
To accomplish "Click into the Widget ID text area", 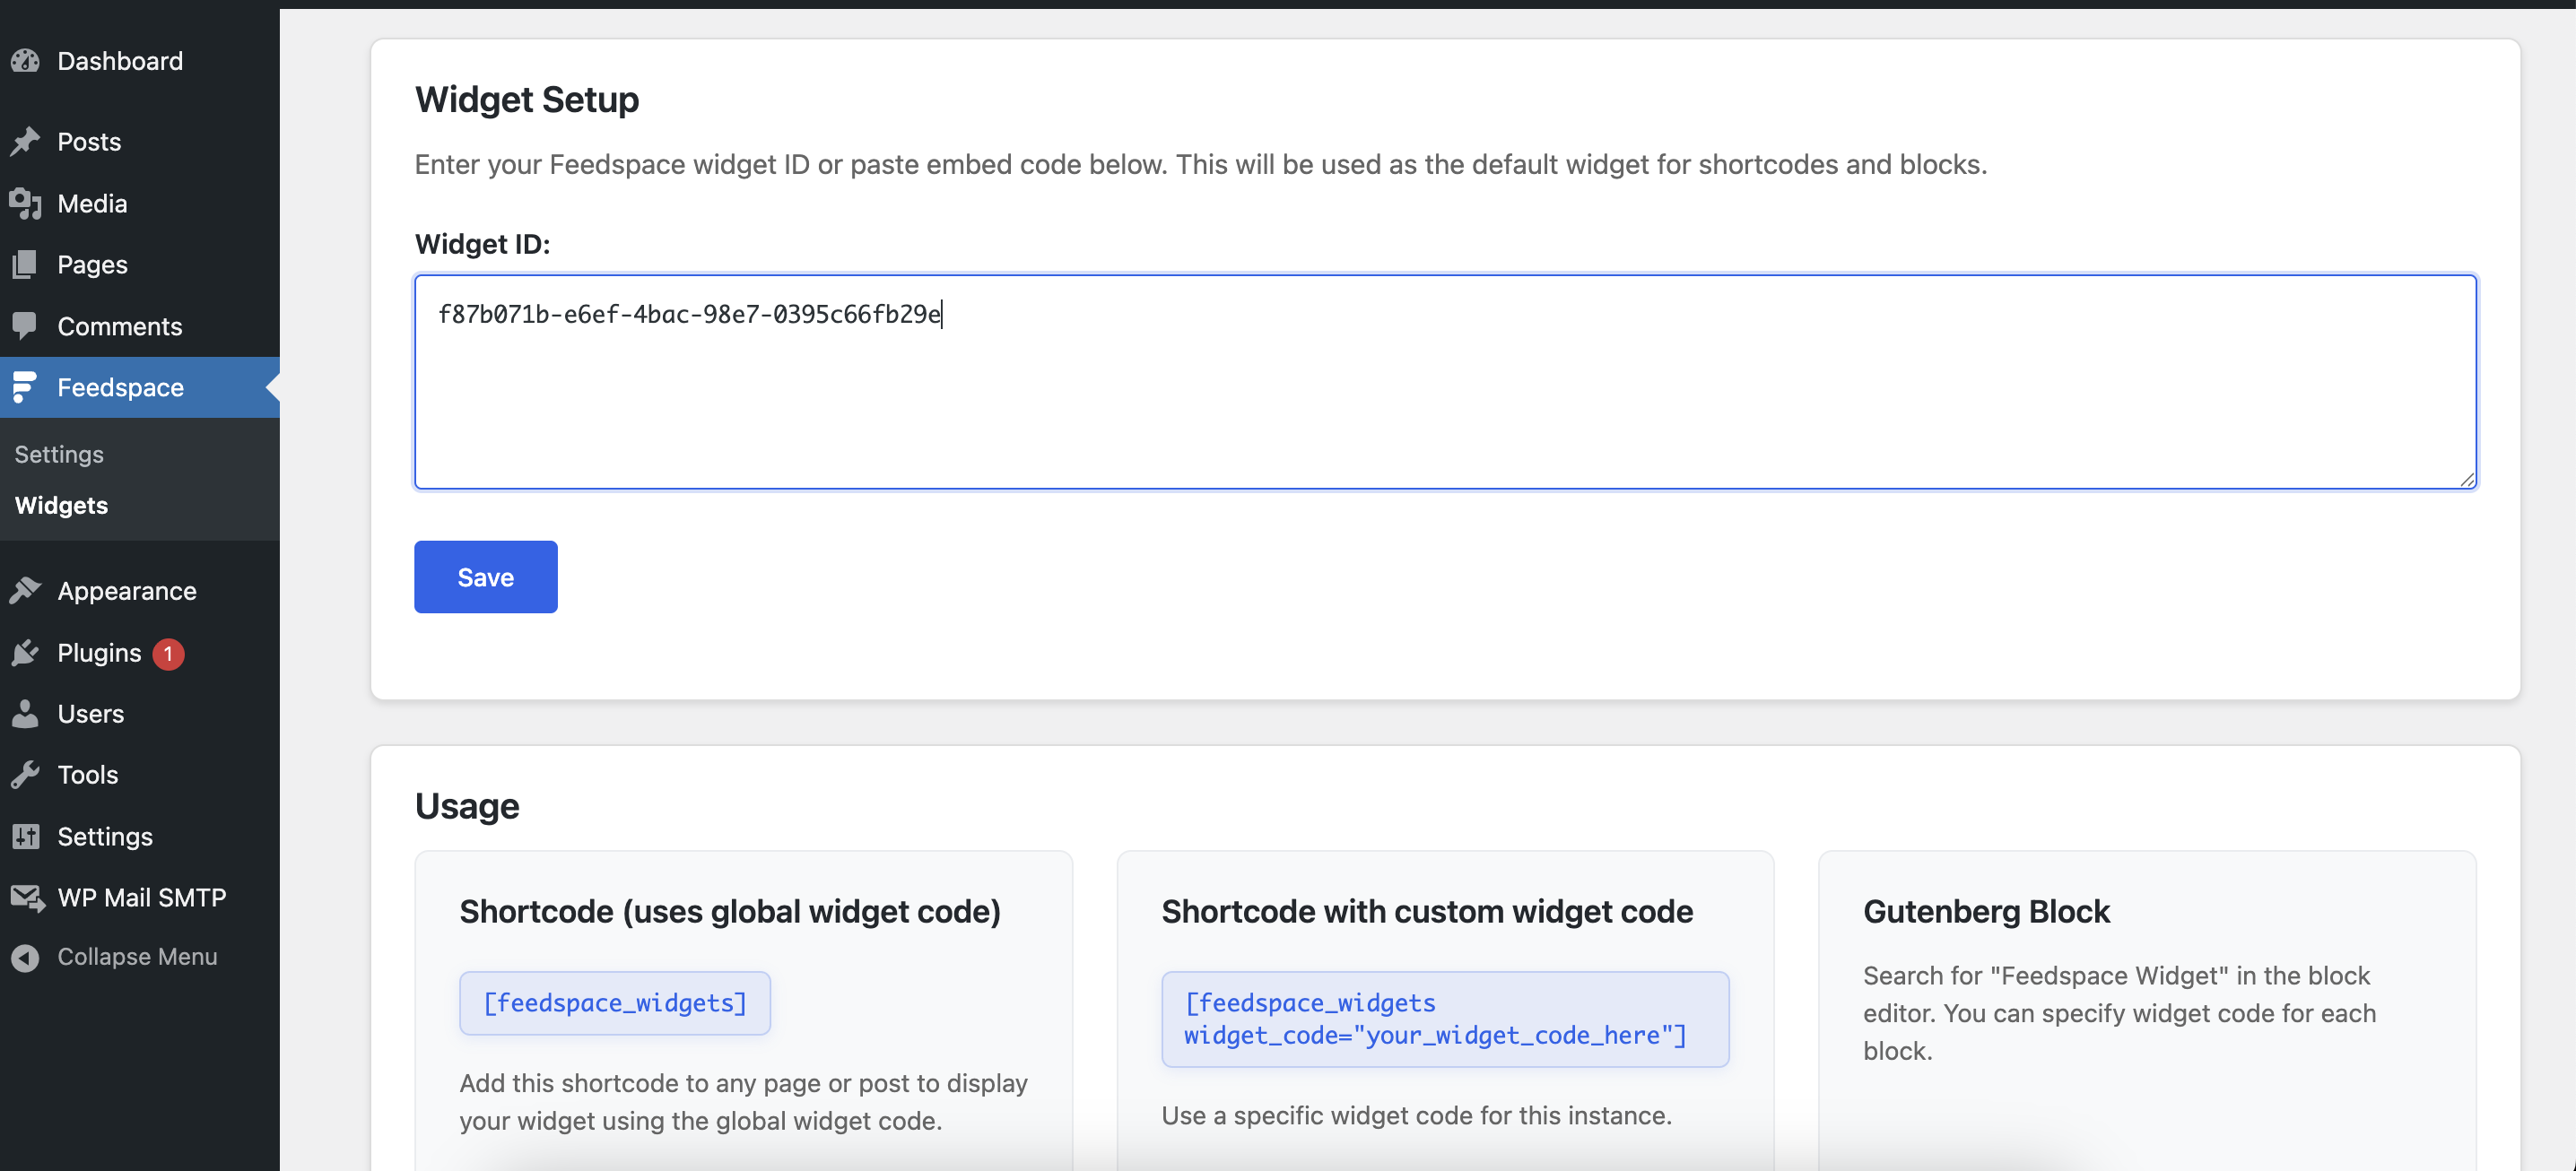I will click(x=1445, y=400).
